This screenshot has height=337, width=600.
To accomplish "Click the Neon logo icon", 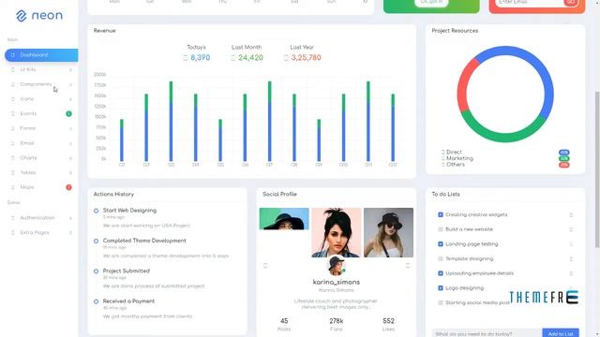I will point(21,16).
